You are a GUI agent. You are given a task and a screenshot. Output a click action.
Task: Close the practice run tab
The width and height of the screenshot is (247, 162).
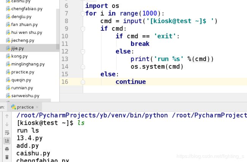pyautogui.click(x=38, y=107)
